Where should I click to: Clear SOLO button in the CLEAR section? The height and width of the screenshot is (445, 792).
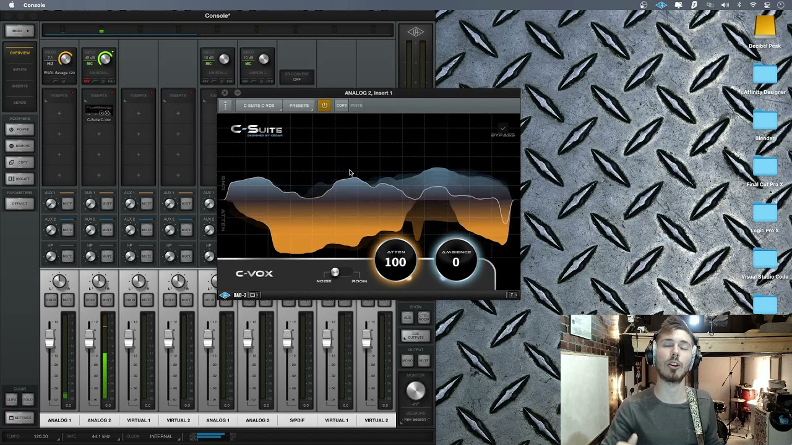click(x=28, y=400)
